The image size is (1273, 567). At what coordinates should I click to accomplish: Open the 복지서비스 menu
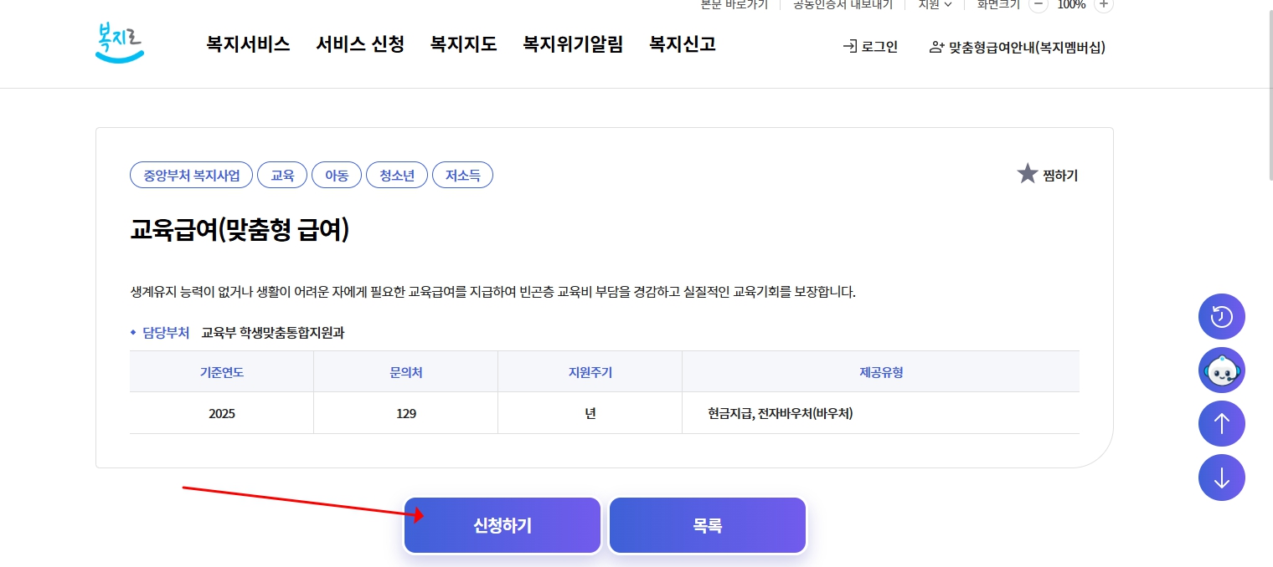pos(248,44)
